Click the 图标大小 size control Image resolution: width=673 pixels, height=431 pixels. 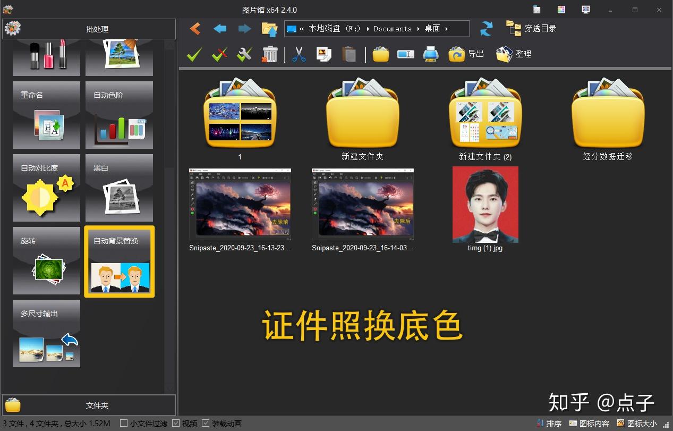click(637, 424)
